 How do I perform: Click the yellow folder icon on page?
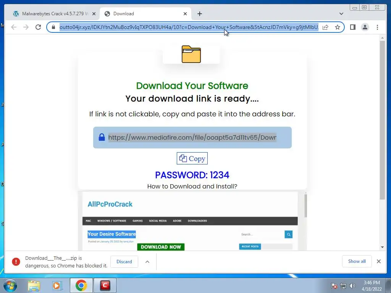(191, 54)
